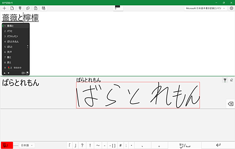Click the backspace delete icon
This screenshot has width=235, height=149.
[x=230, y=104]
